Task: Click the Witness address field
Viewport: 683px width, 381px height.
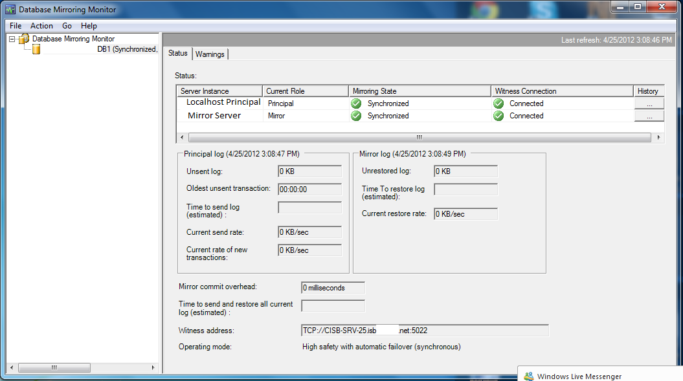Action: click(424, 330)
